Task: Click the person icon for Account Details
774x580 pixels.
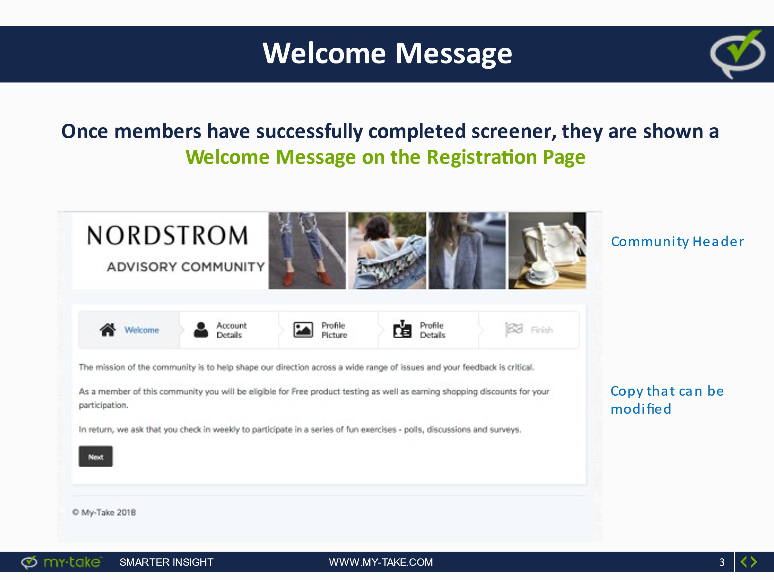Action: click(x=201, y=330)
